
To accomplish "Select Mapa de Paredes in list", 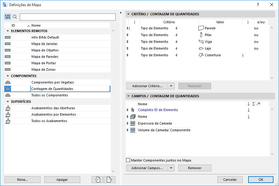I will click(x=45, y=57).
